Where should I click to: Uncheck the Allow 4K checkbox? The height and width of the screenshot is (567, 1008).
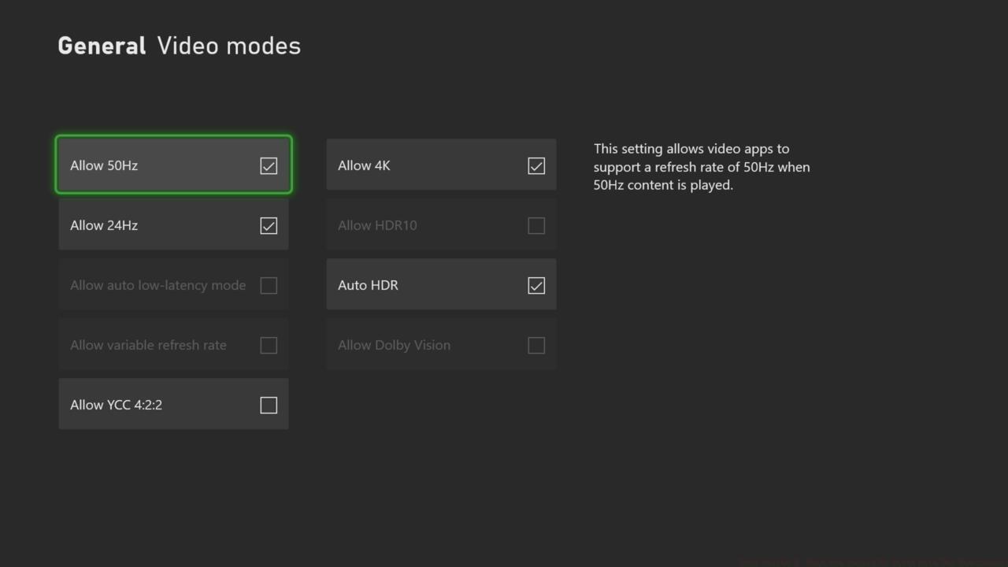[536, 166]
